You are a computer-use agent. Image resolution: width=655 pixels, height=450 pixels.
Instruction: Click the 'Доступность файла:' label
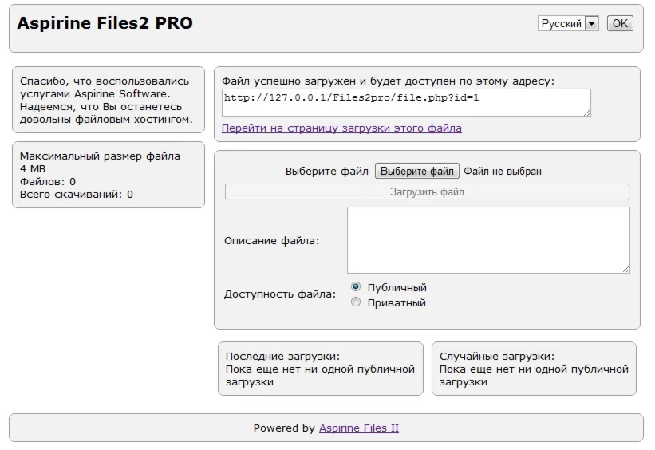click(x=279, y=294)
